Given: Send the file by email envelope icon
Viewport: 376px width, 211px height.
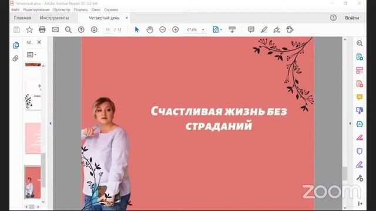Looking at the screenshot, I should [55, 30].
